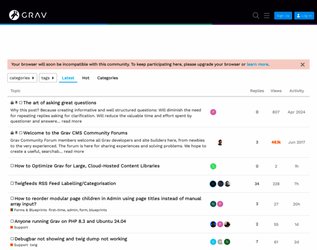
Task: Expand the tags dropdown
Action: click(x=48, y=78)
